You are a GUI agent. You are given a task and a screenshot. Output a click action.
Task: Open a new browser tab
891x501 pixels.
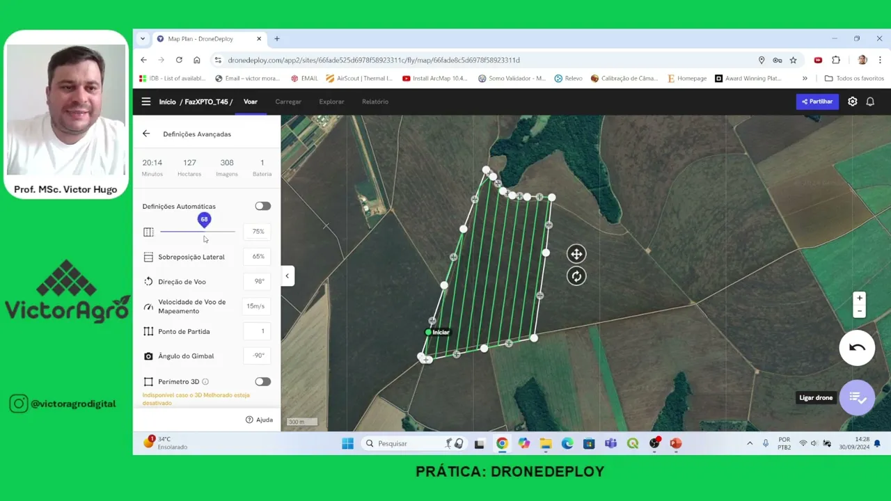(277, 39)
